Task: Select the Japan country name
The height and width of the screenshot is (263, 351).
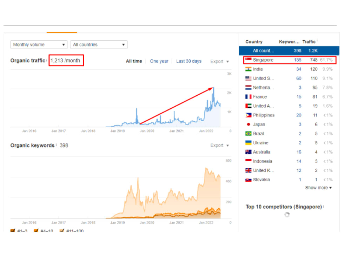Action: (259, 124)
